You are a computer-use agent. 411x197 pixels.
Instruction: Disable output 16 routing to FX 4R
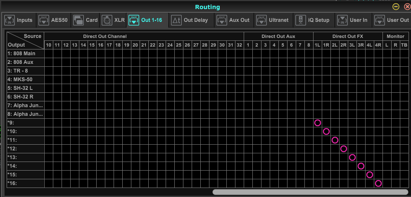pyautogui.click(x=378, y=183)
